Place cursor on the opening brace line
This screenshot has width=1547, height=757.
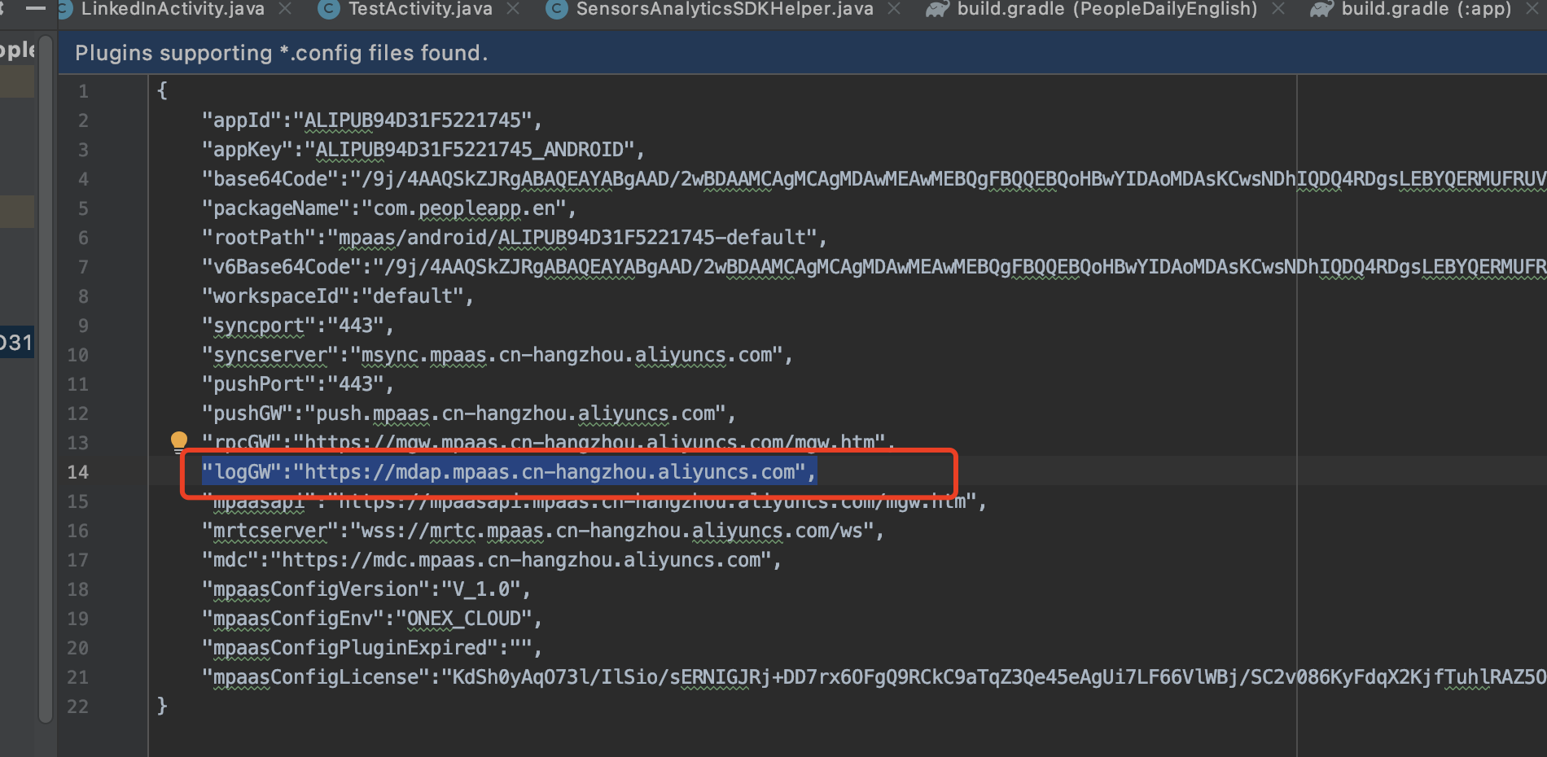coord(162,90)
